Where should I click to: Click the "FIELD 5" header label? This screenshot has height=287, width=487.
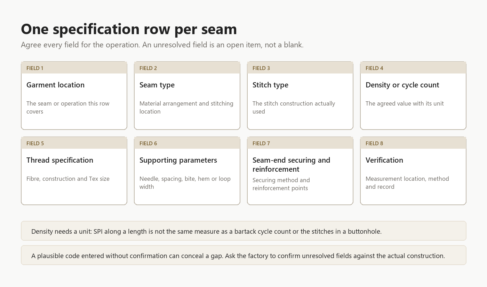35,143
